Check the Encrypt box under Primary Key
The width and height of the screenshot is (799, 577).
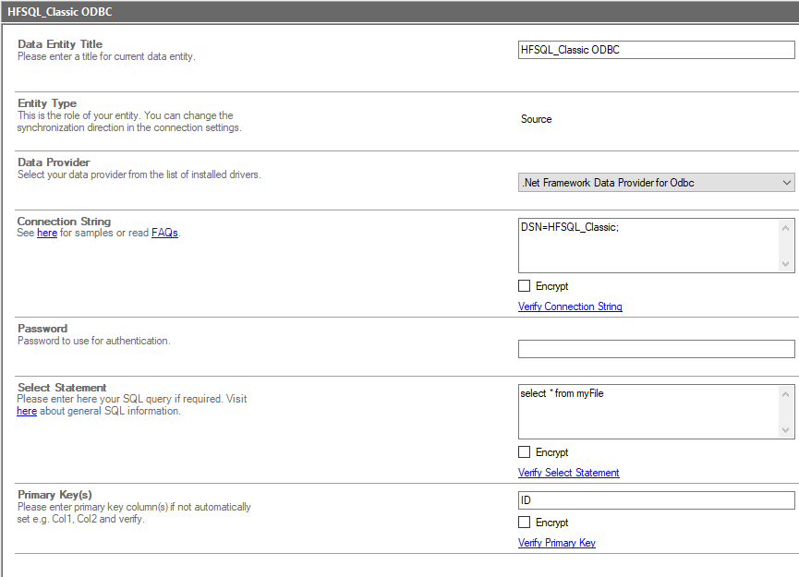525,523
